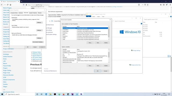Open the Firefox library icon
This screenshot has width=172, height=96.
(161, 5)
